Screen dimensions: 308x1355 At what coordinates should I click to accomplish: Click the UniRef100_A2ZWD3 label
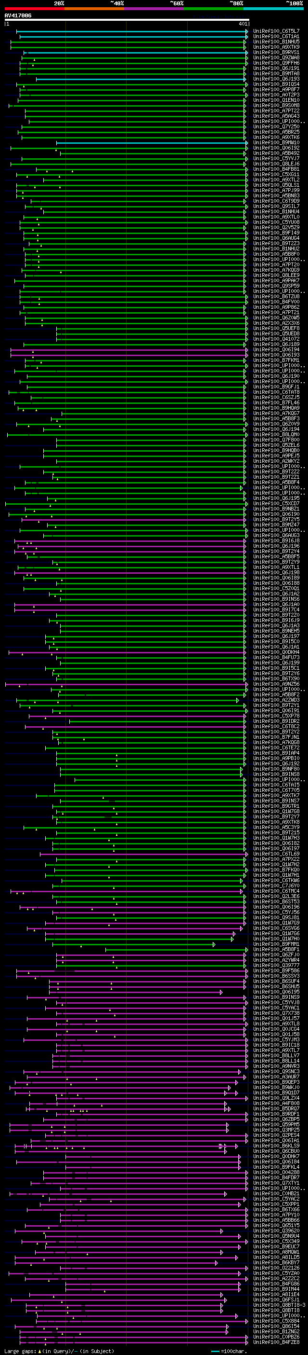point(277,700)
